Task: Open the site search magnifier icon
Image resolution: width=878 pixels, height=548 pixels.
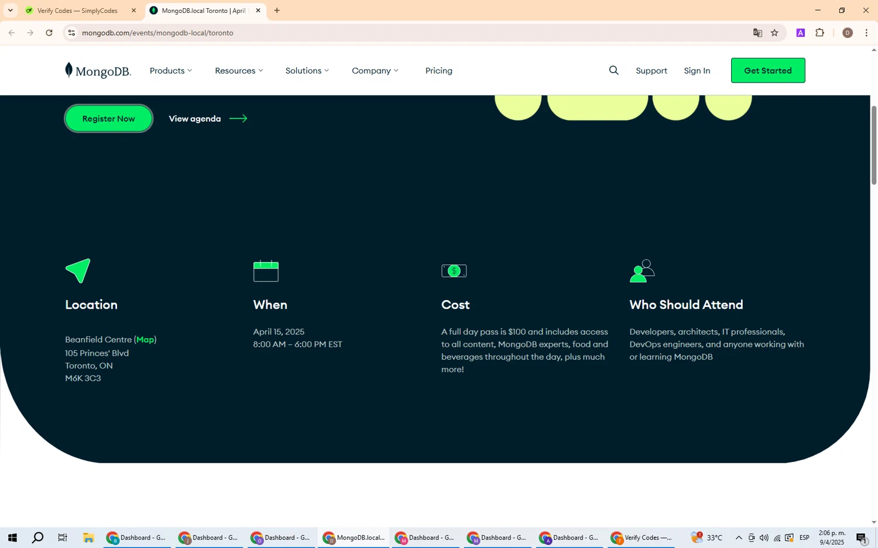Action: tap(613, 70)
